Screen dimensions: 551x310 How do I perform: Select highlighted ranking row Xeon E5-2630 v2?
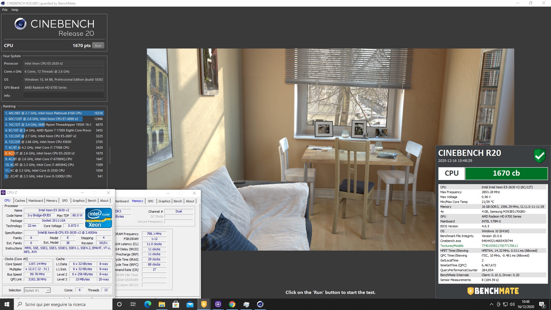click(54, 153)
